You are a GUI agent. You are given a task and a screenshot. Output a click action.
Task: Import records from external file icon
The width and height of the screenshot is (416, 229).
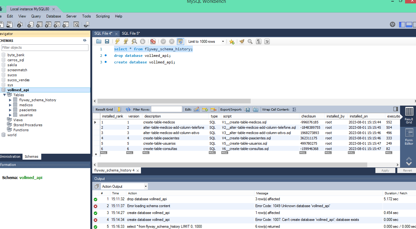click(255, 109)
